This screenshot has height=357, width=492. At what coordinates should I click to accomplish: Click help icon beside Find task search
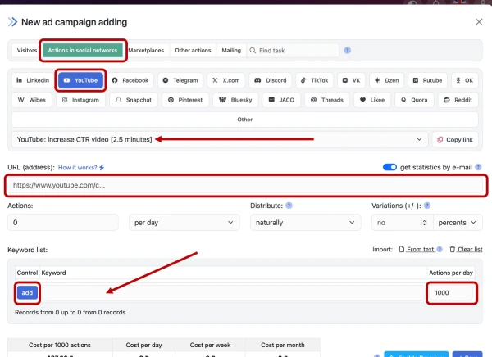tap(347, 51)
